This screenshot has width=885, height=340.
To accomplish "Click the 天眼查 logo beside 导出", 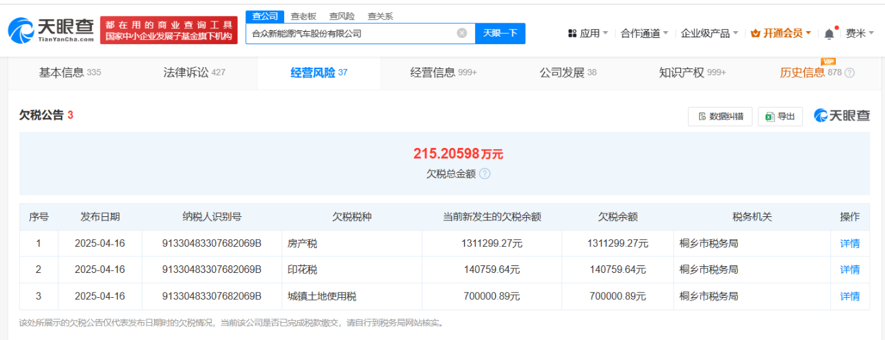I will pyautogui.click(x=841, y=116).
